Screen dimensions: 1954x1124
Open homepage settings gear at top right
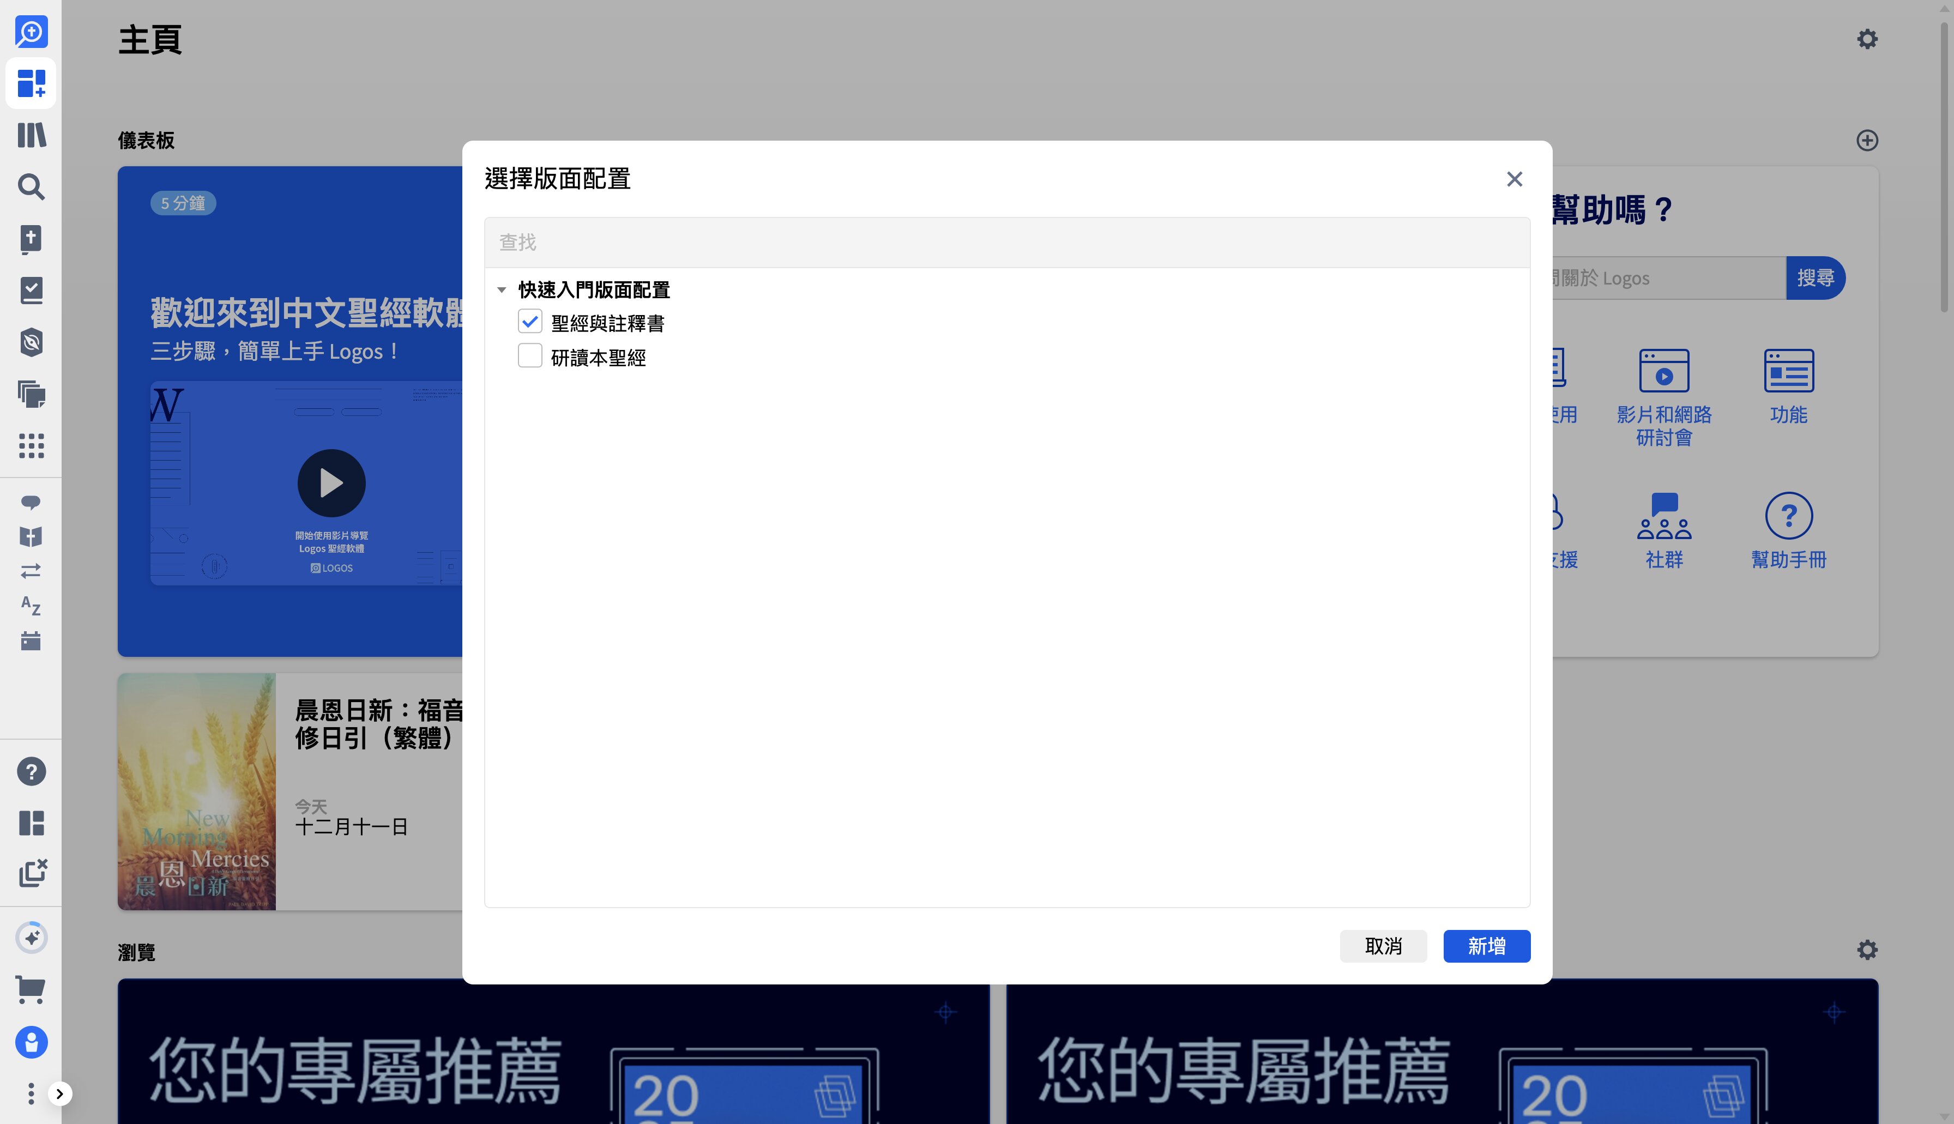1867,39
